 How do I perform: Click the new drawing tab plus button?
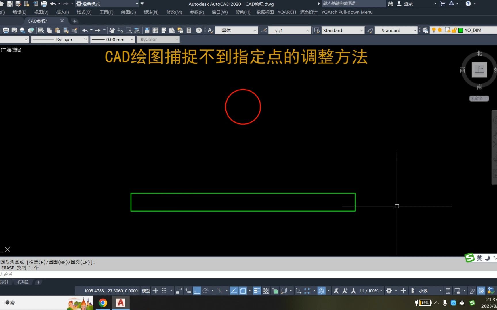coord(74,21)
